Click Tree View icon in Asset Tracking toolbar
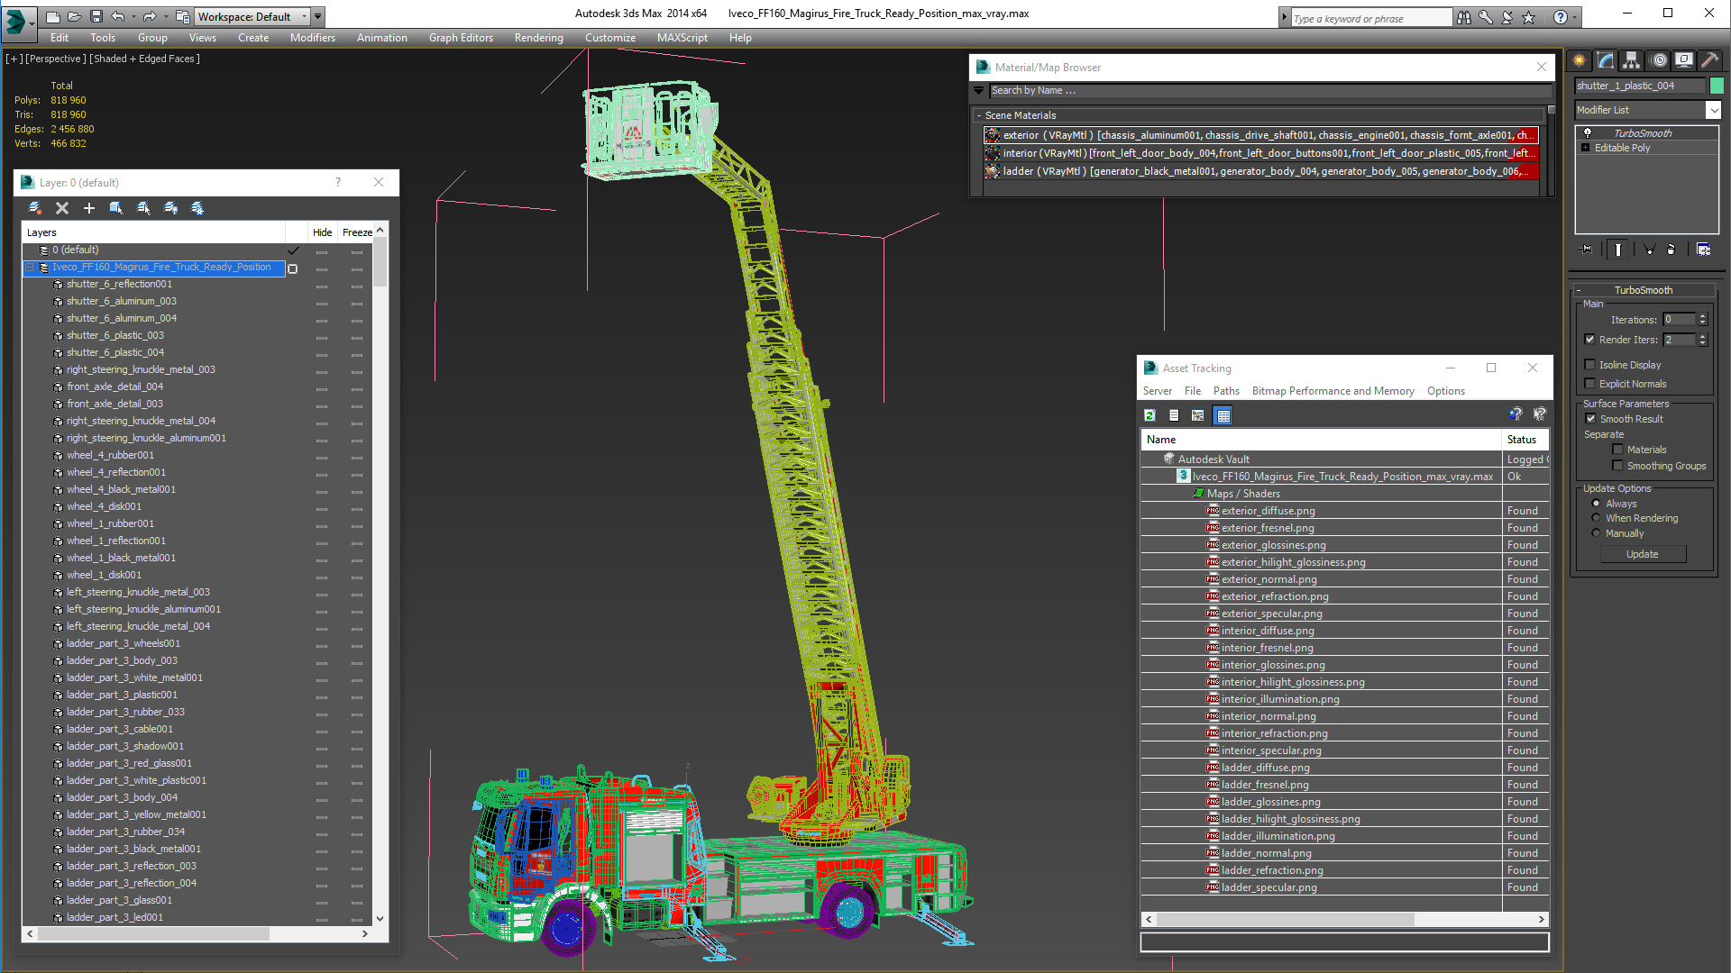 1197,415
